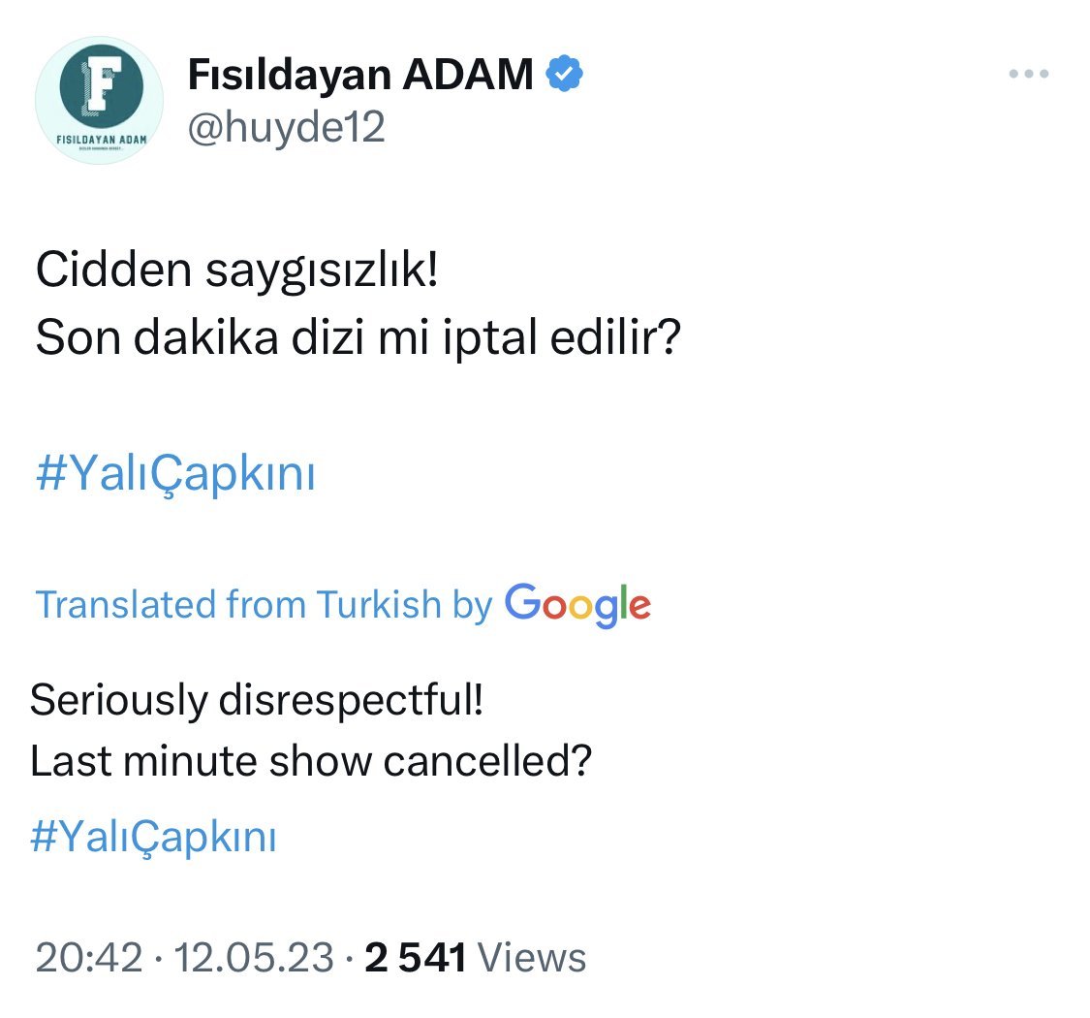The height and width of the screenshot is (1018, 1090).
Task: Click the translated line "Last minute show cancelled?"
Action: click(311, 762)
